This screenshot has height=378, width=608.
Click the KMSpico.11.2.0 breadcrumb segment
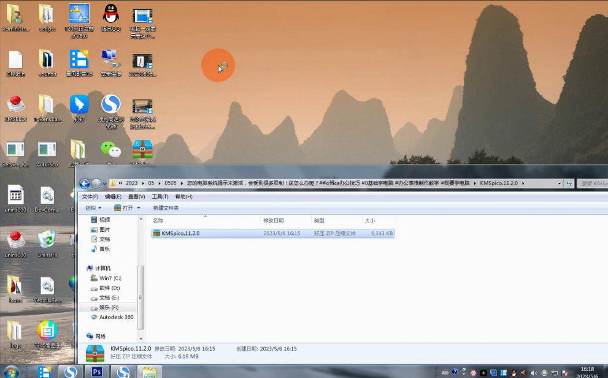point(499,183)
